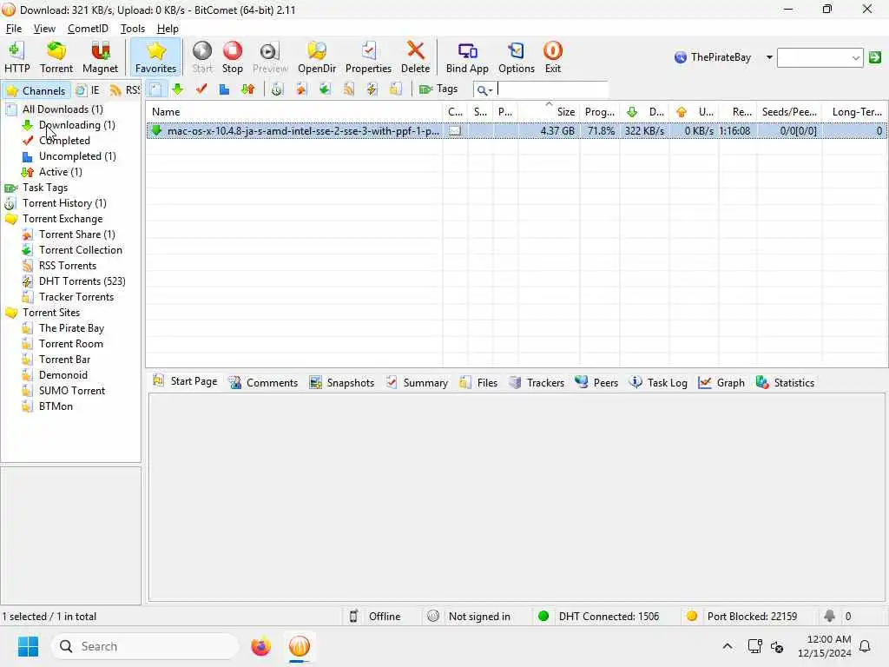
Task: Select All Downloads in sidebar tree
Action: [x=63, y=109]
